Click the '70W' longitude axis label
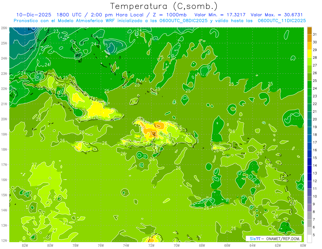 [177, 245]
